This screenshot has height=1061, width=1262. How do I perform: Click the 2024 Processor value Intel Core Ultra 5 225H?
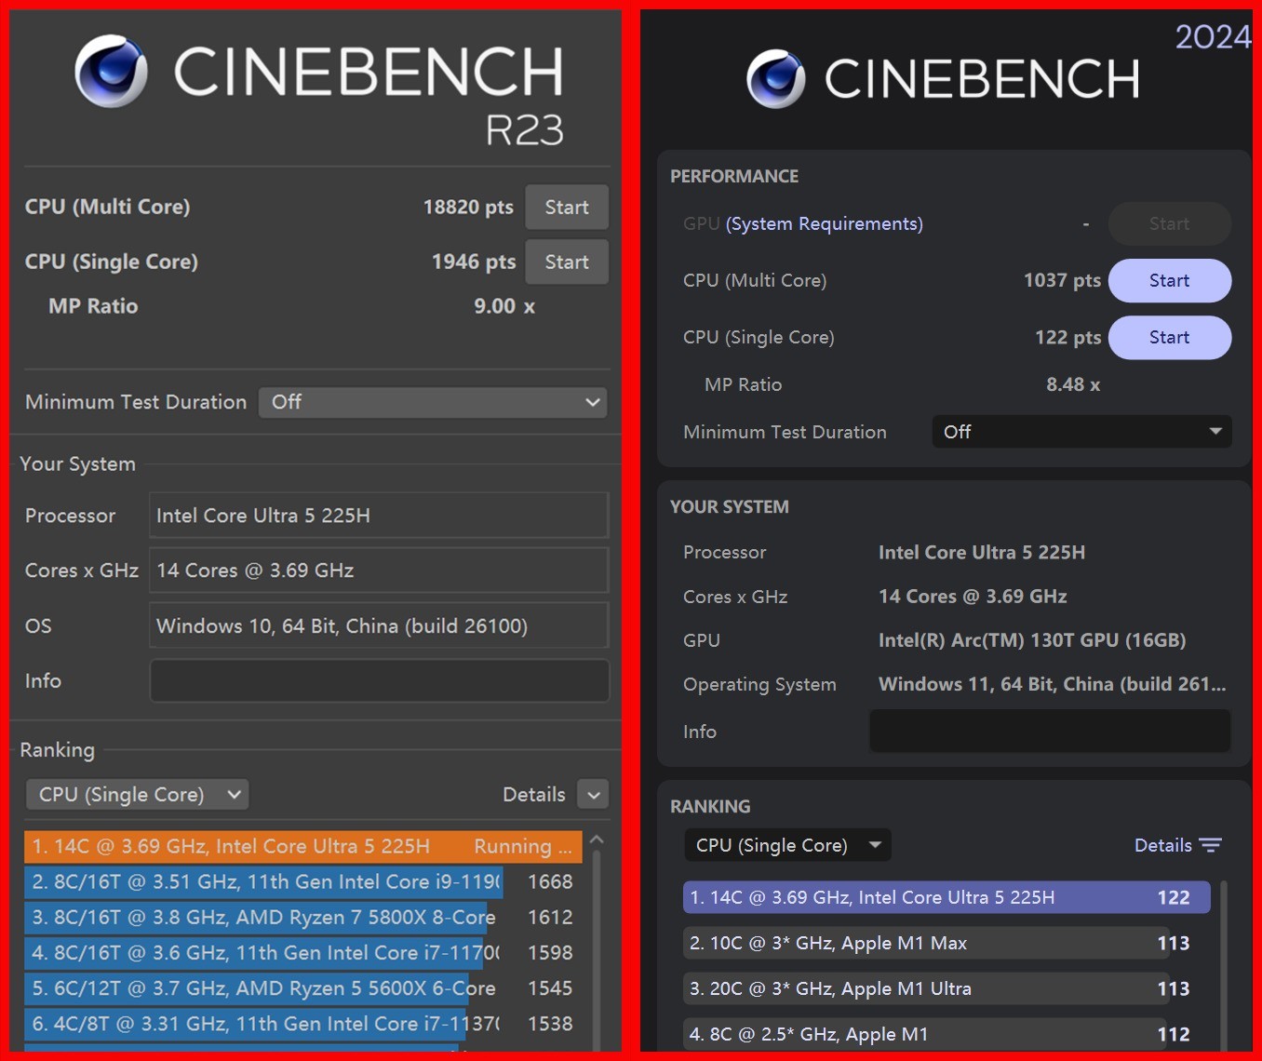pyautogui.click(x=982, y=552)
